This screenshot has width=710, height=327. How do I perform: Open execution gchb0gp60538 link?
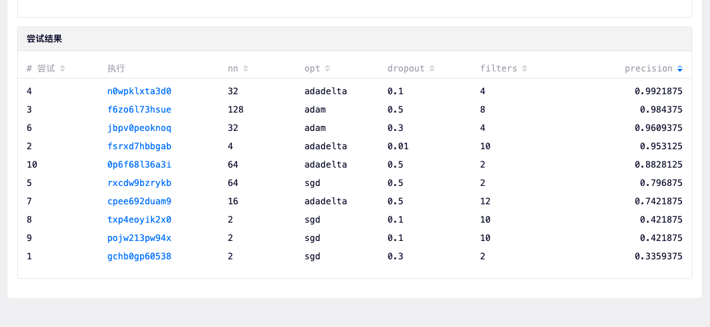pos(139,256)
